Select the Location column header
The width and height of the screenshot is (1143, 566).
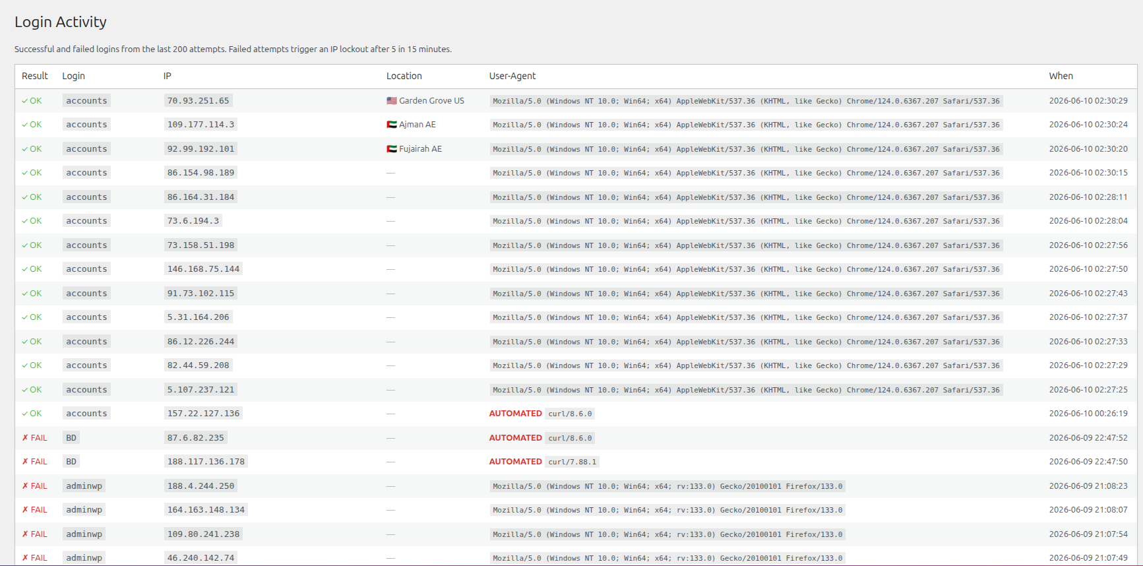coord(404,76)
